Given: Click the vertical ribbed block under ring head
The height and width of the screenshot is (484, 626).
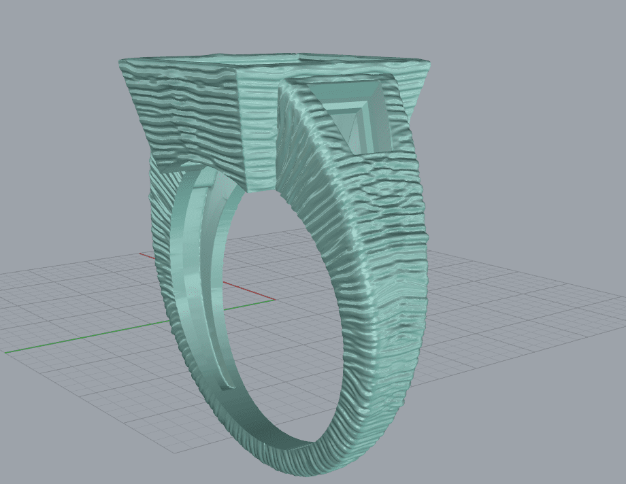Looking at the screenshot, I should [257, 136].
